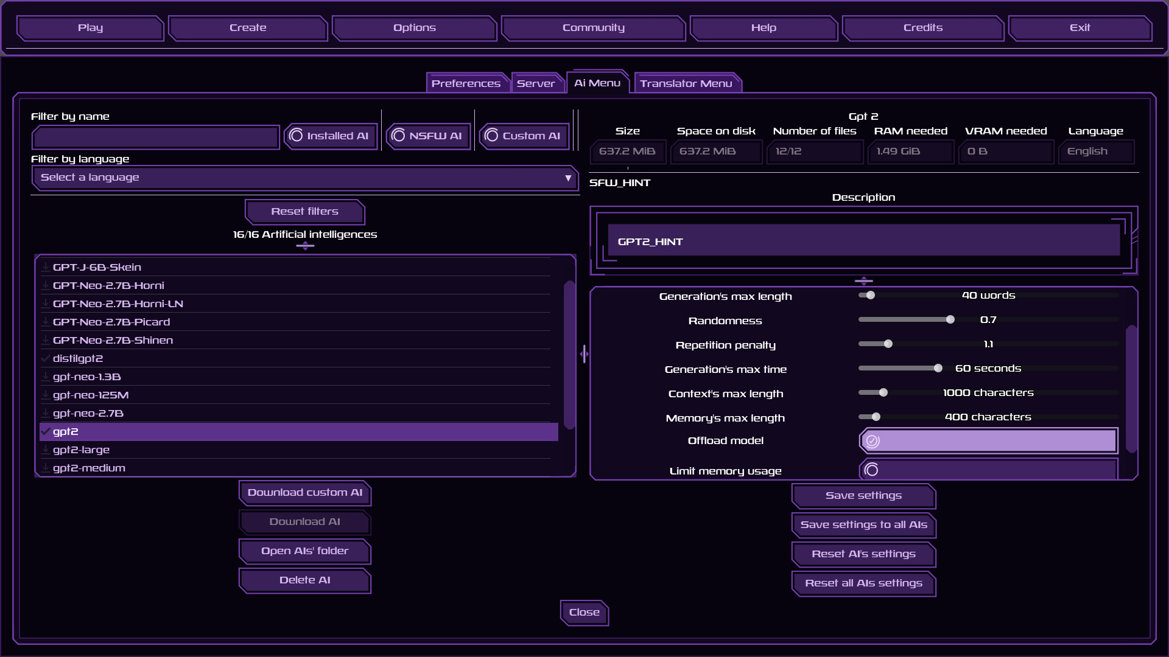Click the download icon beside gpt2-large
The width and height of the screenshot is (1169, 657).
point(45,450)
